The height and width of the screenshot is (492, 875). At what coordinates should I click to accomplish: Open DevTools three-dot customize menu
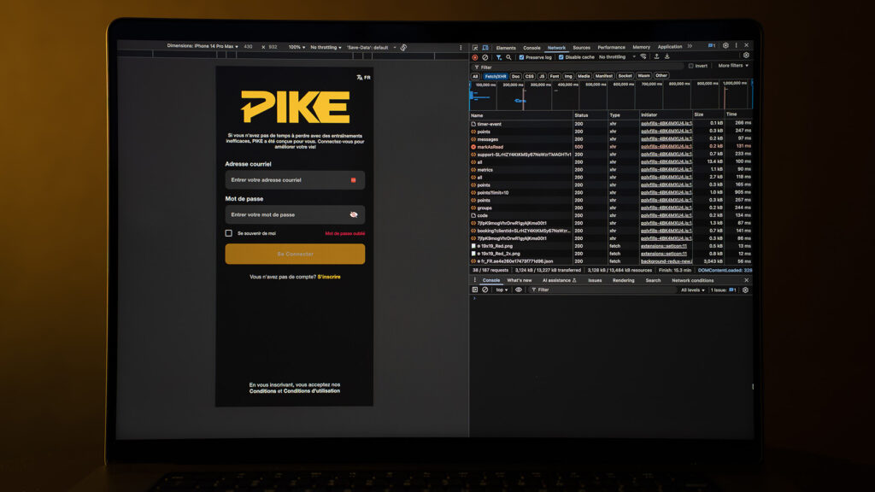[x=736, y=46]
